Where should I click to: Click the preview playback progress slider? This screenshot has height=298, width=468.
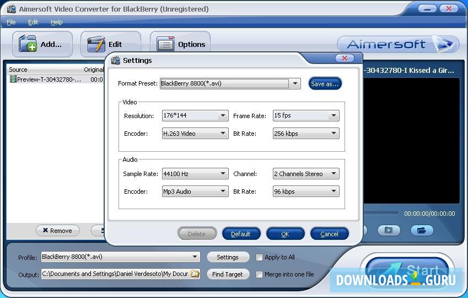point(381,213)
